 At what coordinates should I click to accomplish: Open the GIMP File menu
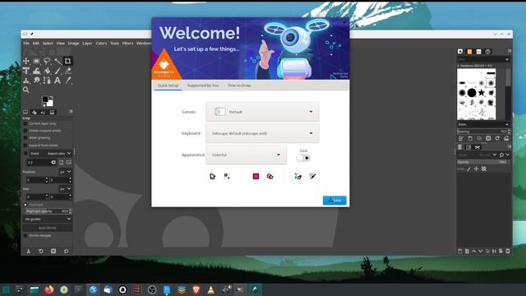tap(26, 44)
